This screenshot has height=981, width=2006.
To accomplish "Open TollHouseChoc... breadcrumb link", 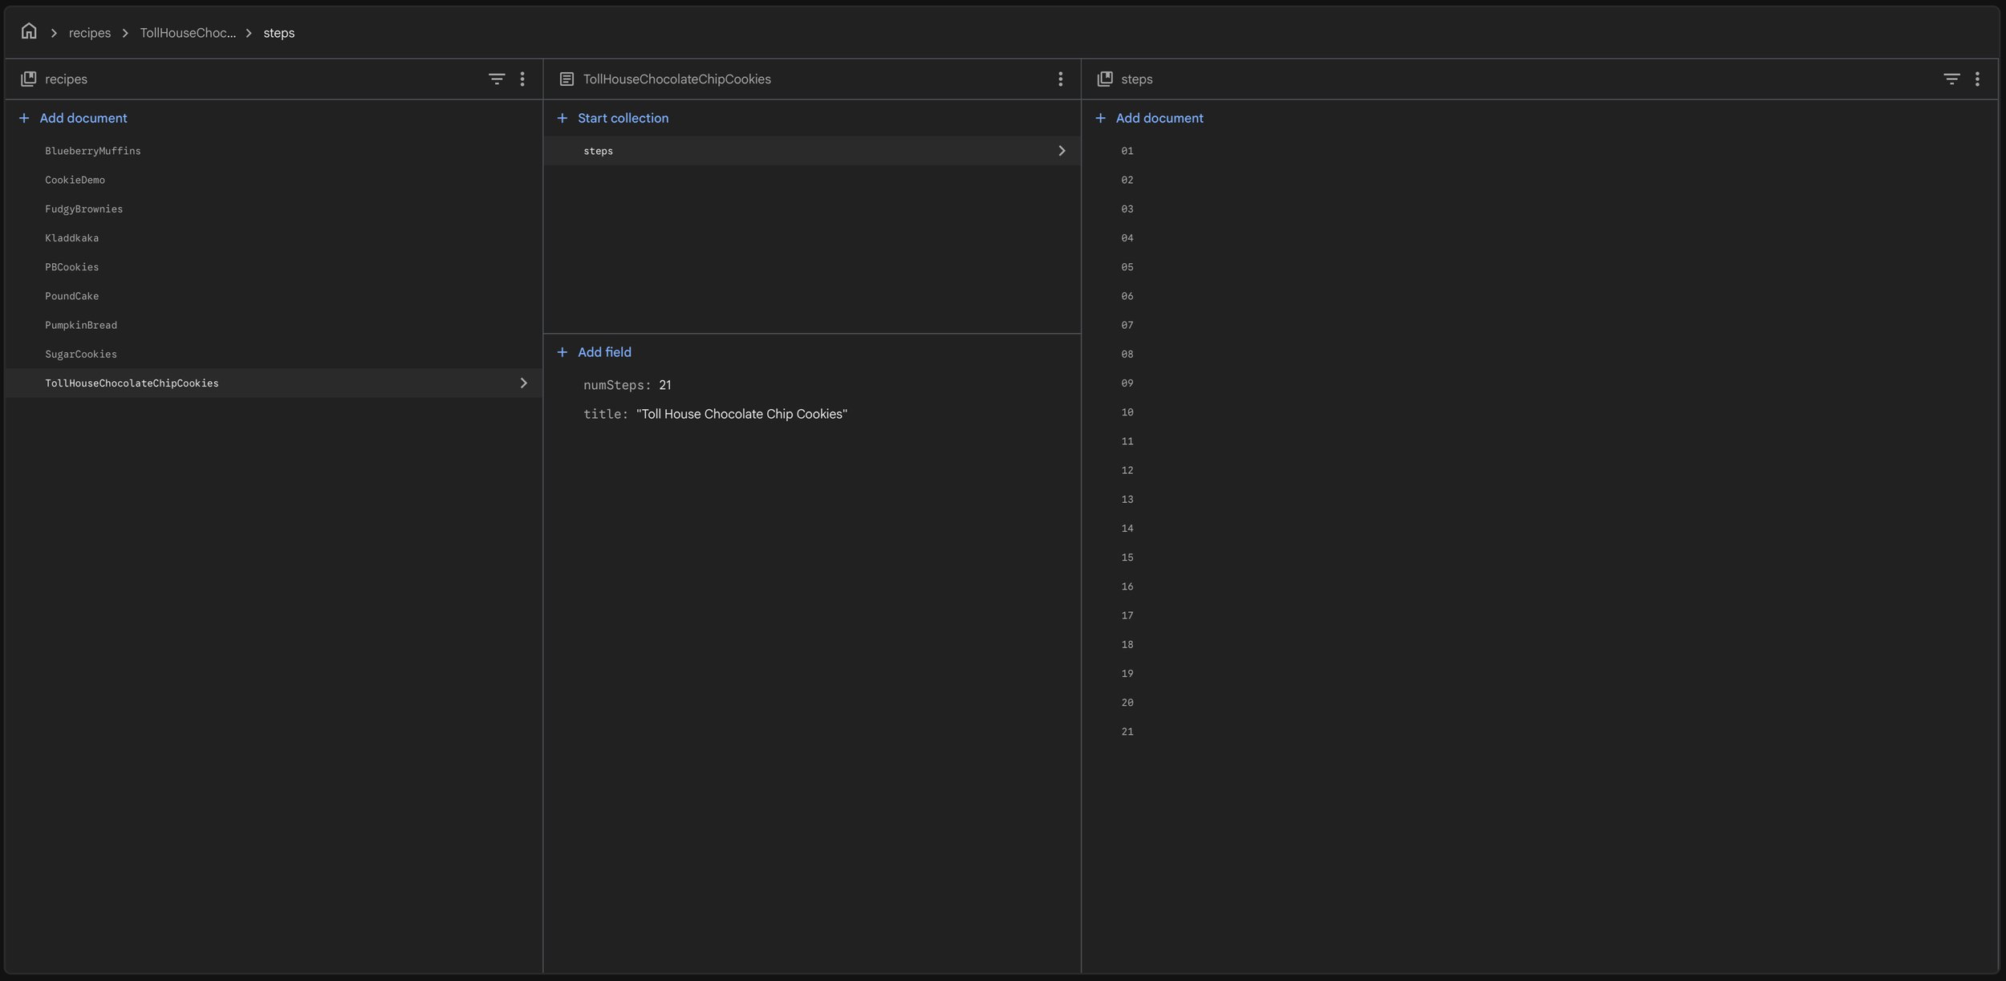I will click(x=188, y=33).
